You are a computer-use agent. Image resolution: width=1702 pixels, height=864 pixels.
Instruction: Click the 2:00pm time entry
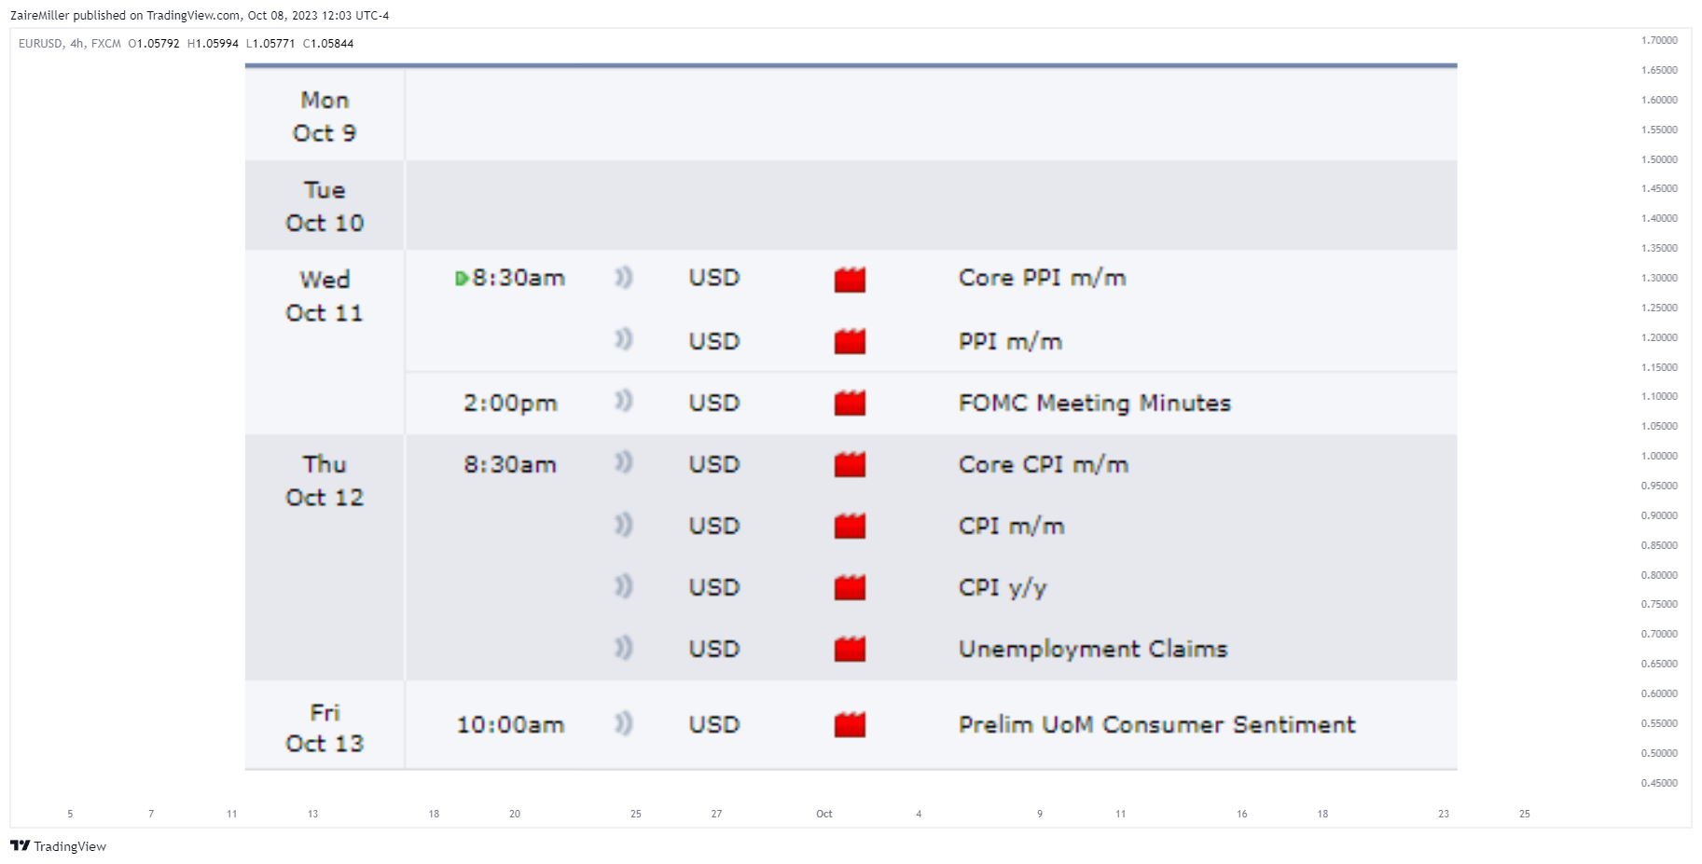click(x=510, y=403)
